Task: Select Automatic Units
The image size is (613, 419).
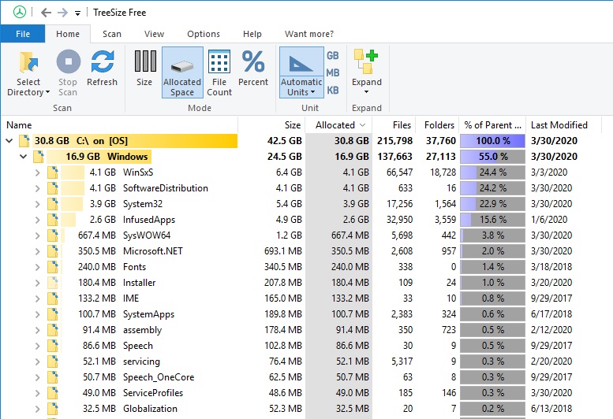Action: tap(301, 72)
